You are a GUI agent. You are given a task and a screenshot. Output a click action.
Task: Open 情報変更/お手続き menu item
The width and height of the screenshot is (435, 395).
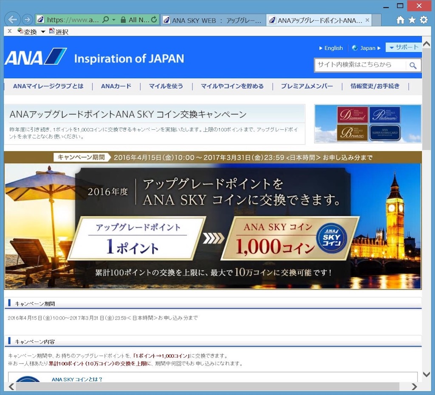pyautogui.click(x=375, y=86)
